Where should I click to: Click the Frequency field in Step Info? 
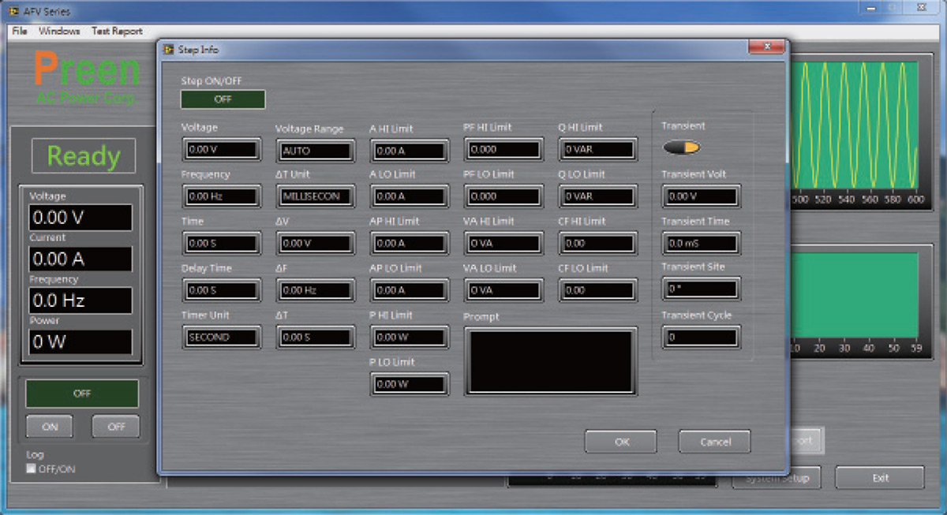pos(220,196)
